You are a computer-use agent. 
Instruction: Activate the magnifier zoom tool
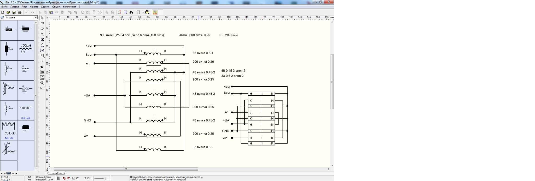(x=42, y=83)
